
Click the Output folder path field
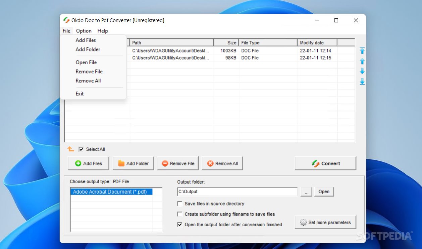[237, 192]
